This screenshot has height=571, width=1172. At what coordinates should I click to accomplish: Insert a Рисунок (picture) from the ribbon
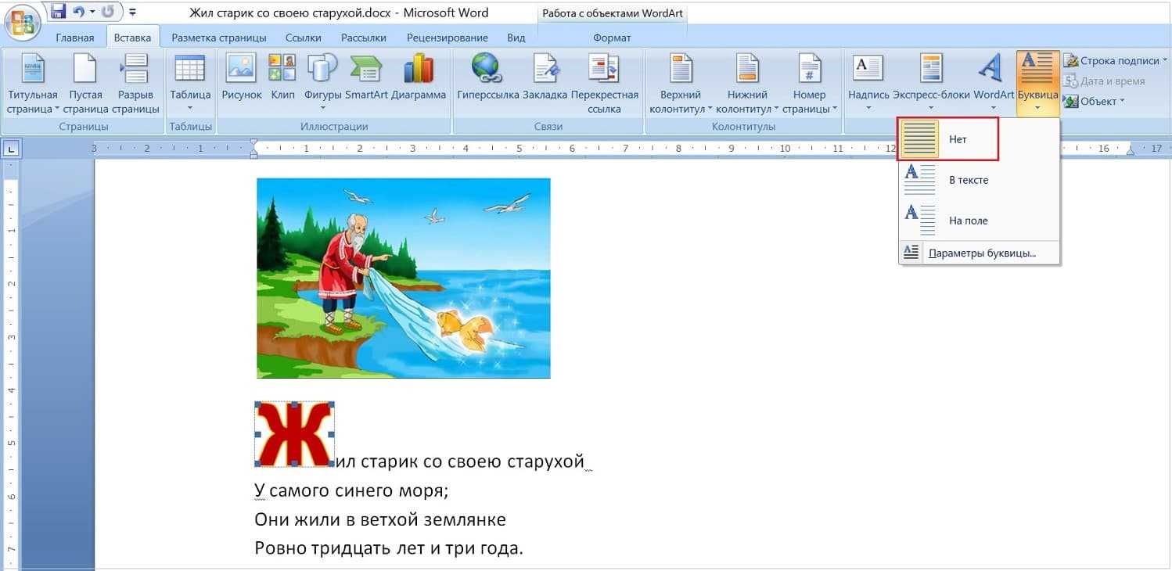[241, 77]
